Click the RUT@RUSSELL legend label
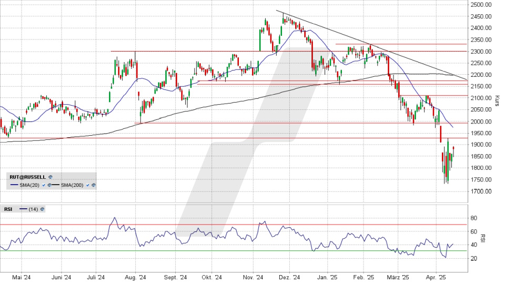505x284 pixels. [28, 177]
